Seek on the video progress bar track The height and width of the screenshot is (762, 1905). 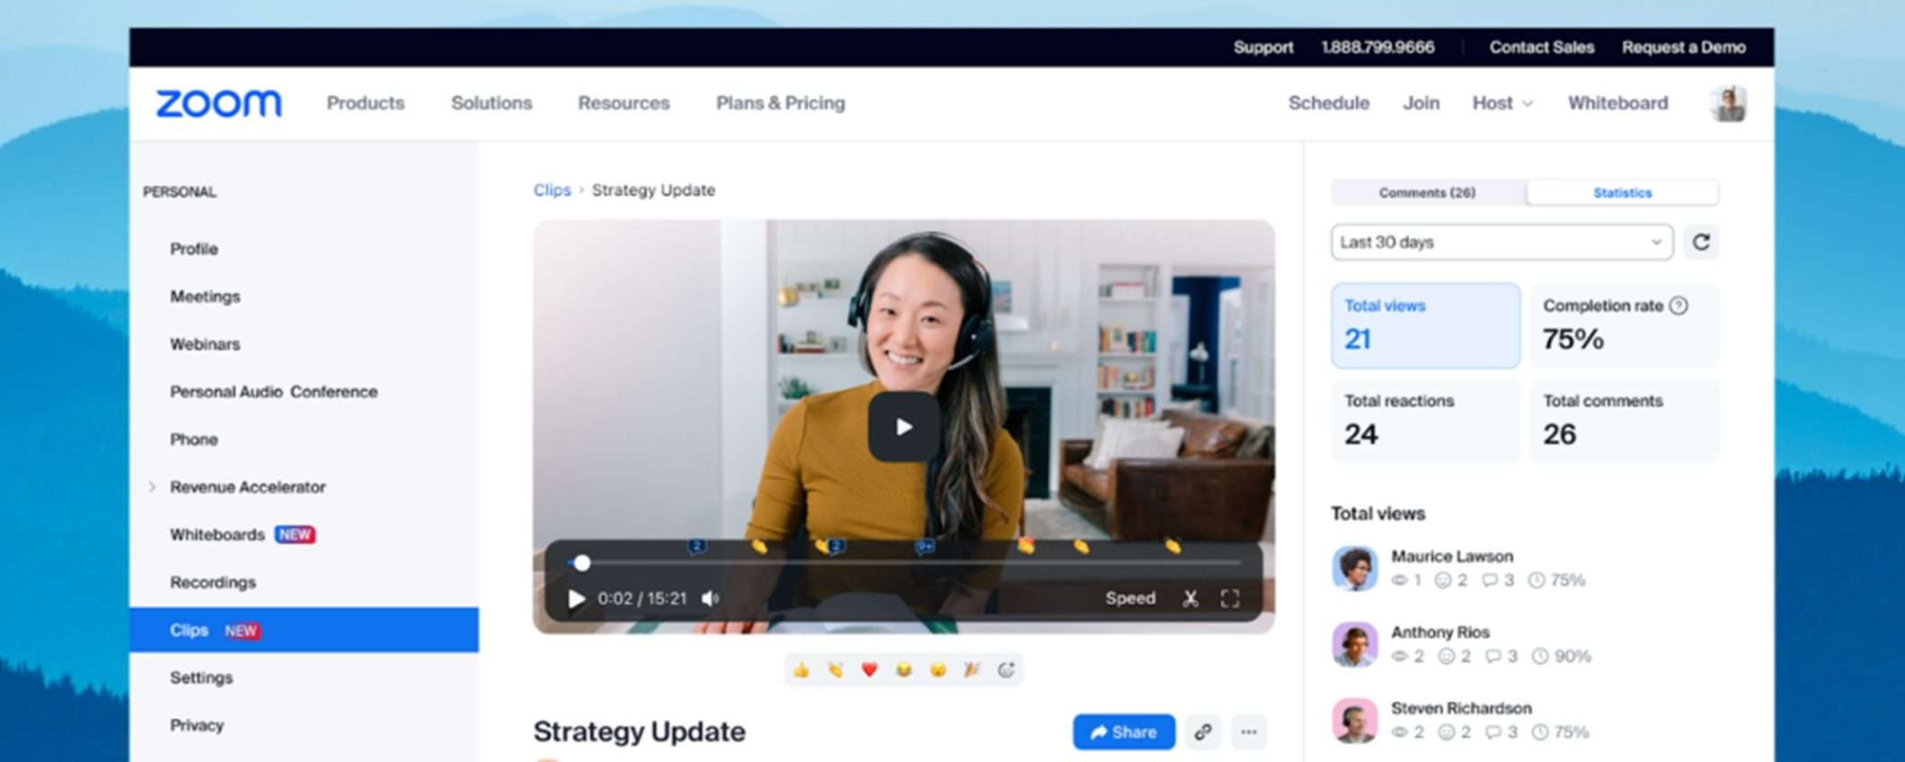[x=906, y=563]
